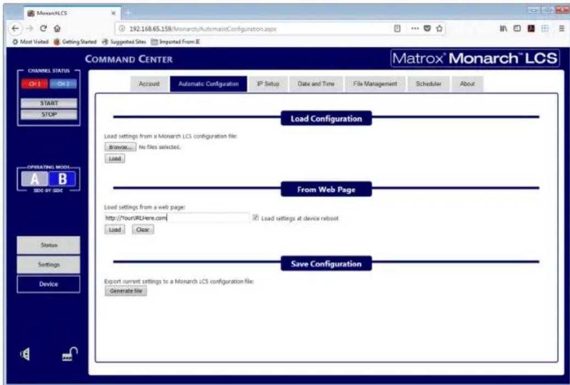This screenshot has height=385, width=570.
Task: Click the Generate file button
Action: click(x=126, y=291)
